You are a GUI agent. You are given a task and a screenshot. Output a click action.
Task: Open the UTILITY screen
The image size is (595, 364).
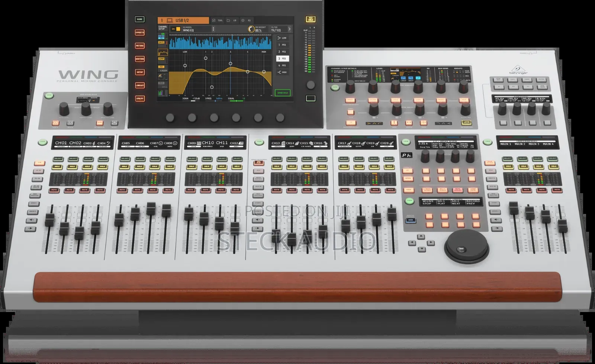tap(140, 98)
